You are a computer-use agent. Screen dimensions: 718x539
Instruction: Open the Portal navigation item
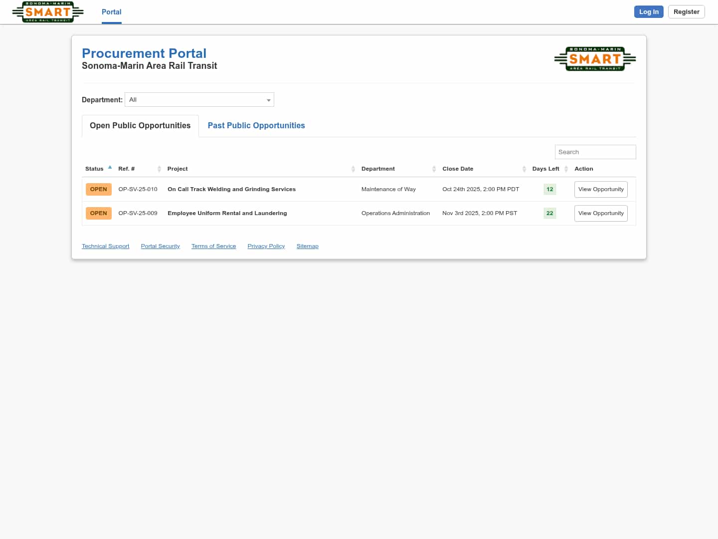(111, 12)
